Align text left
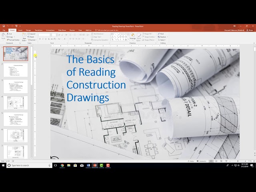The width and height of the screenshot is (256, 192). point(70,39)
